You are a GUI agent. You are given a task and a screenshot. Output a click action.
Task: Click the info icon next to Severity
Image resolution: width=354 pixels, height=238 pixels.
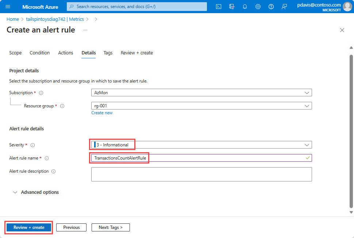[33, 145]
